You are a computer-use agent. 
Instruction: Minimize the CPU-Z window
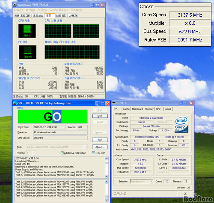pos(181,103)
